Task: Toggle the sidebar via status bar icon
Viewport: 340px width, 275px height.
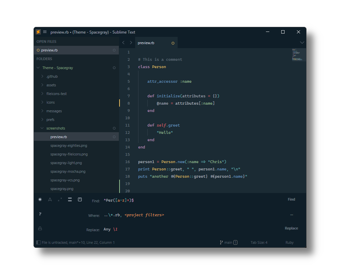Action: click(x=39, y=242)
